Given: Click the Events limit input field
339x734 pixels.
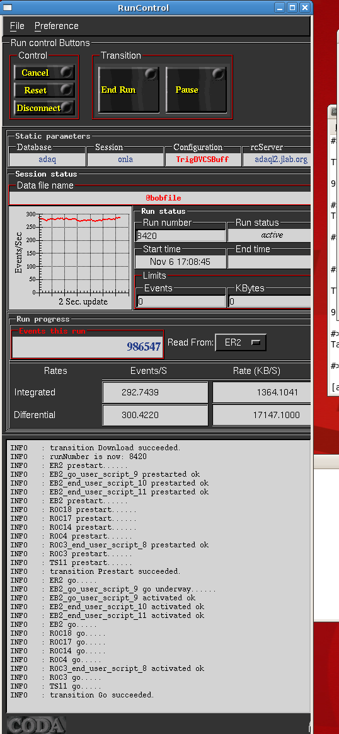Looking at the screenshot, I should (x=180, y=301).
